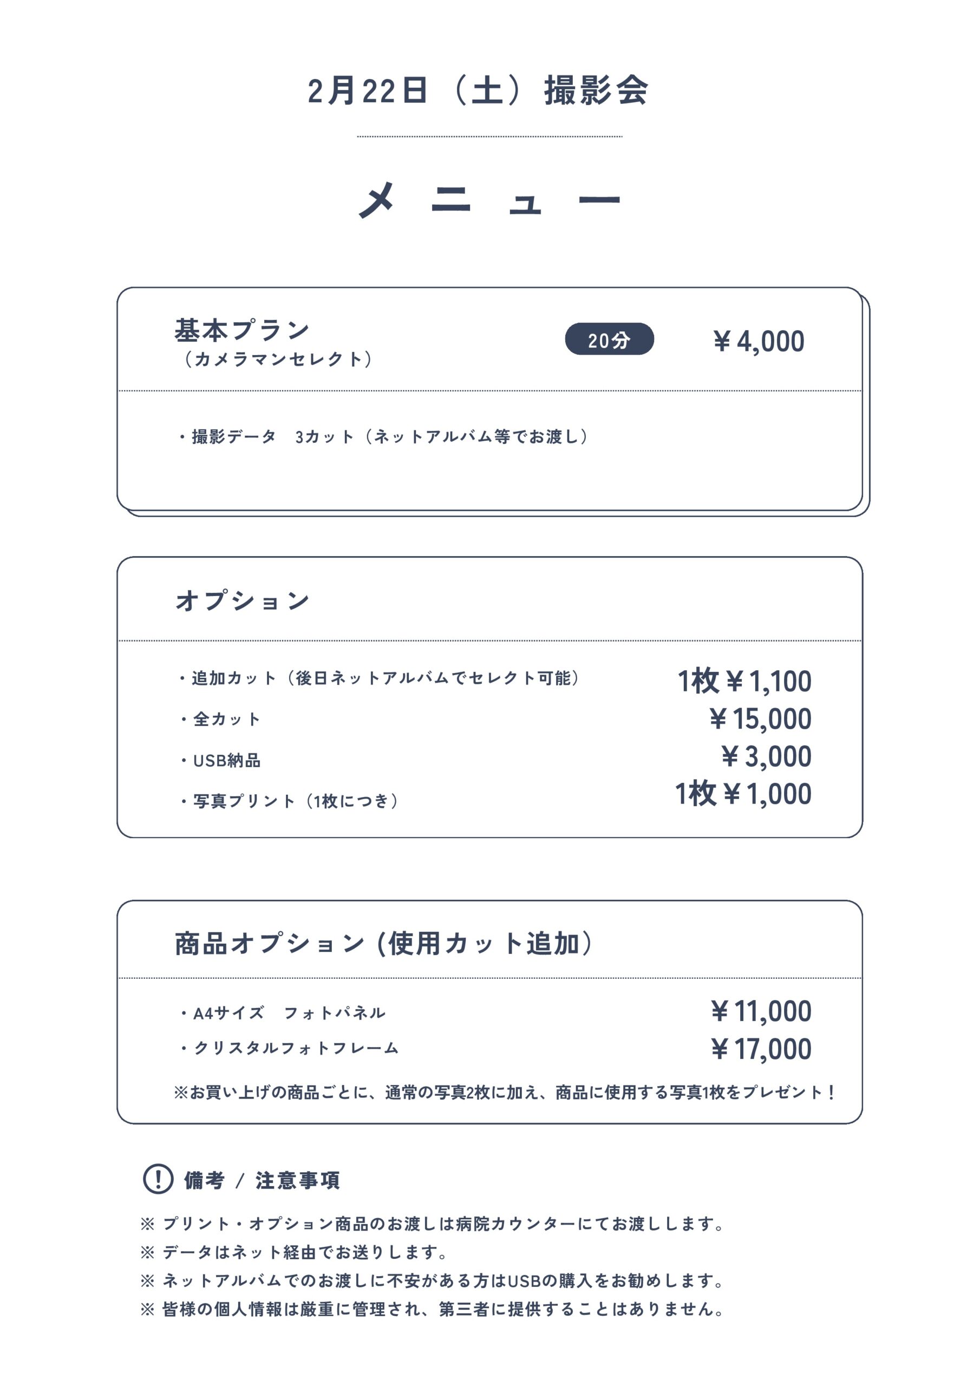Viewport: 980px width, 1386px height.
Task: Click the 商品オプション (使用カット追加) heading
Action: 384,943
